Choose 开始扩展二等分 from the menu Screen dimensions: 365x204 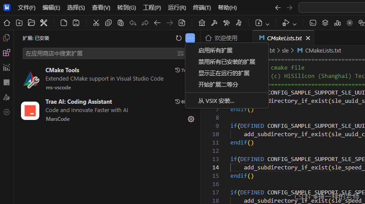click(x=227, y=84)
